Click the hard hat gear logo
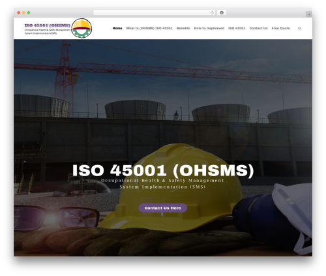This screenshot has height=276, width=326. click(81, 28)
